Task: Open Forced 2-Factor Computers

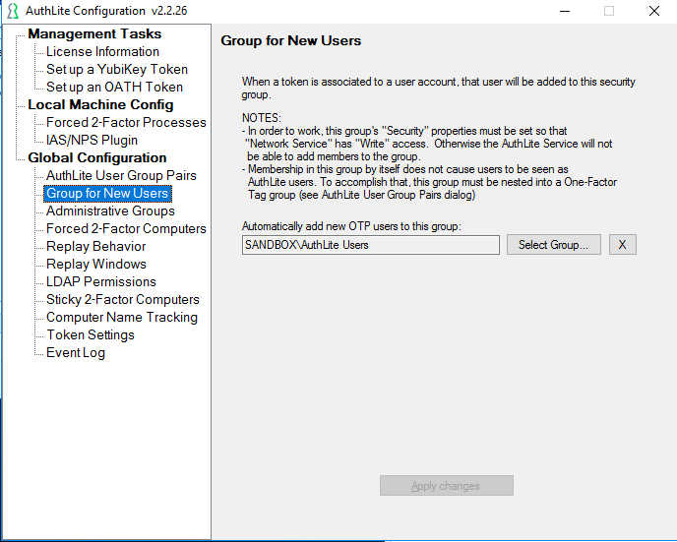Action: pos(126,228)
